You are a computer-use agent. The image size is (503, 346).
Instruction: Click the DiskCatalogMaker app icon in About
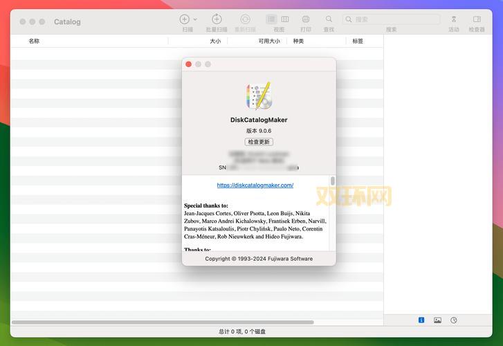point(259,95)
